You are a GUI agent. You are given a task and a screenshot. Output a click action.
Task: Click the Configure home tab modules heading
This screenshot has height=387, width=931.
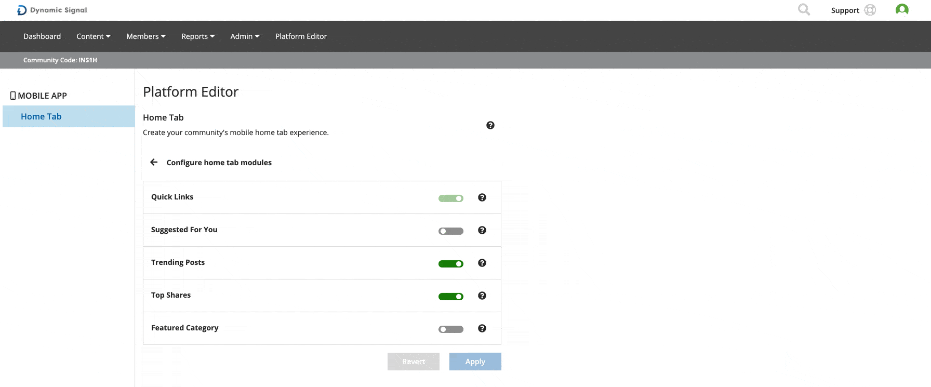(219, 163)
